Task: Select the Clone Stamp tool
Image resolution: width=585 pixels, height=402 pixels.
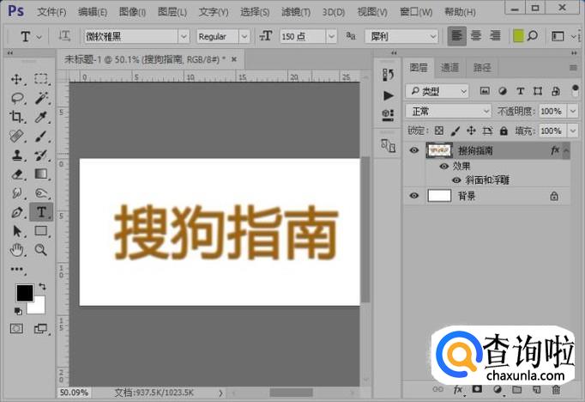Action: [x=17, y=155]
